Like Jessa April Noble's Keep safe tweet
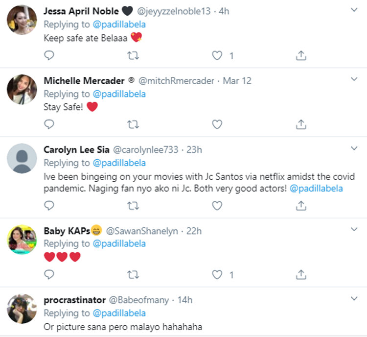The width and height of the screenshot is (367, 337). [217, 56]
